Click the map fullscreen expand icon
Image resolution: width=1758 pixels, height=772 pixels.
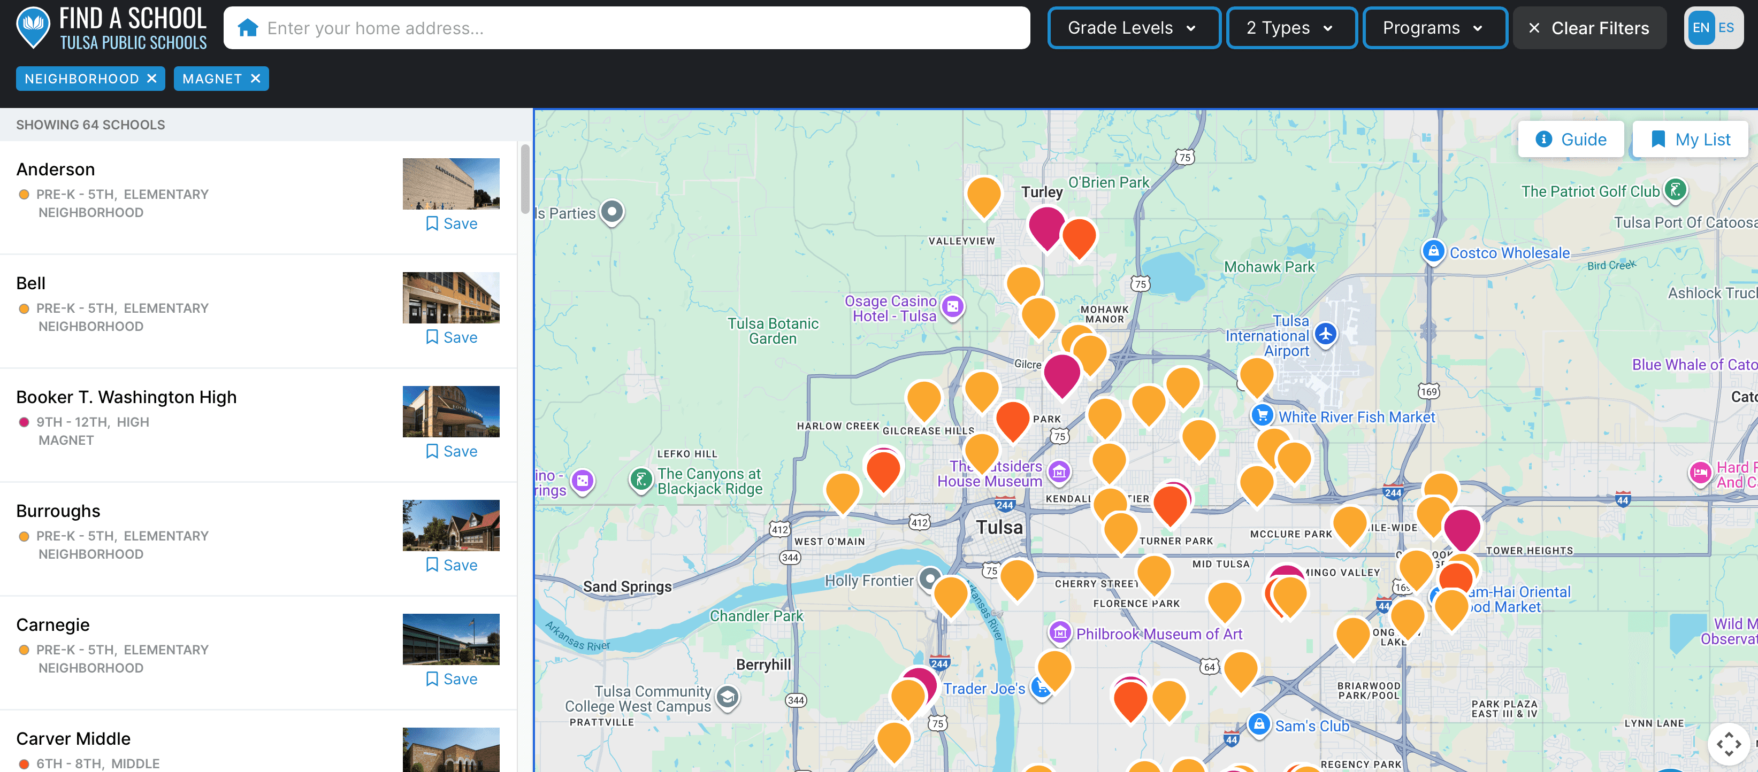[1729, 743]
